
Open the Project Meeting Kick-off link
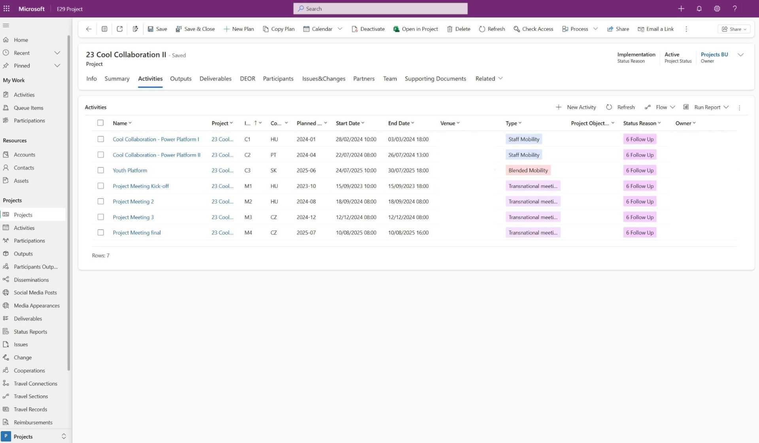click(x=140, y=186)
